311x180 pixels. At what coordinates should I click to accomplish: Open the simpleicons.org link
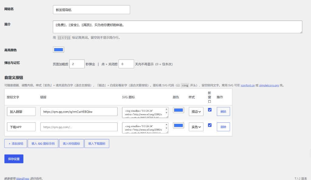[269, 85]
